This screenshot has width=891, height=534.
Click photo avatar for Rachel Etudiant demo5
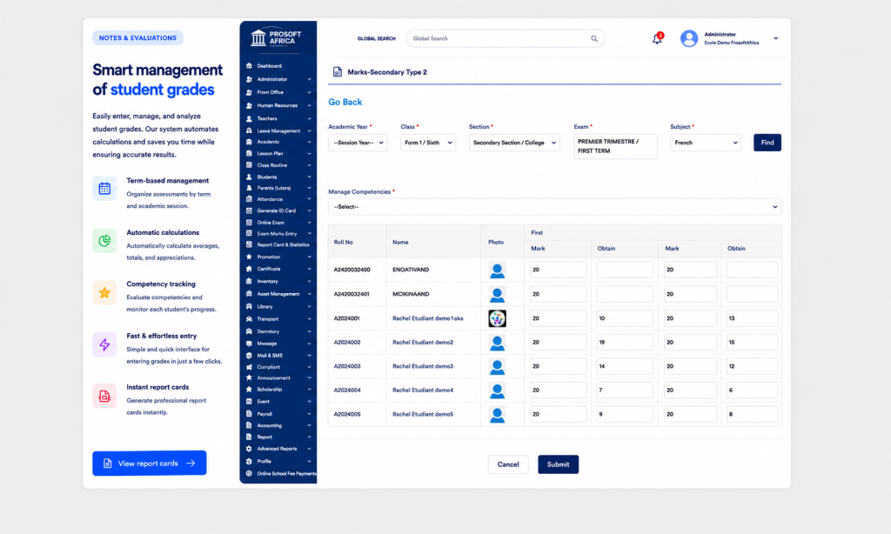click(497, 415)
